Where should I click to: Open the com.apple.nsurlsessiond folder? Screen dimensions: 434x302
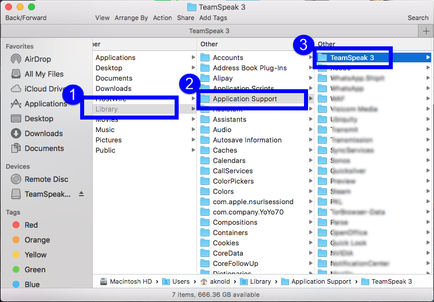point(255,201)
